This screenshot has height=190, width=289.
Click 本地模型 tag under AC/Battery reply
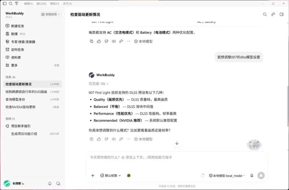(143, 41)
